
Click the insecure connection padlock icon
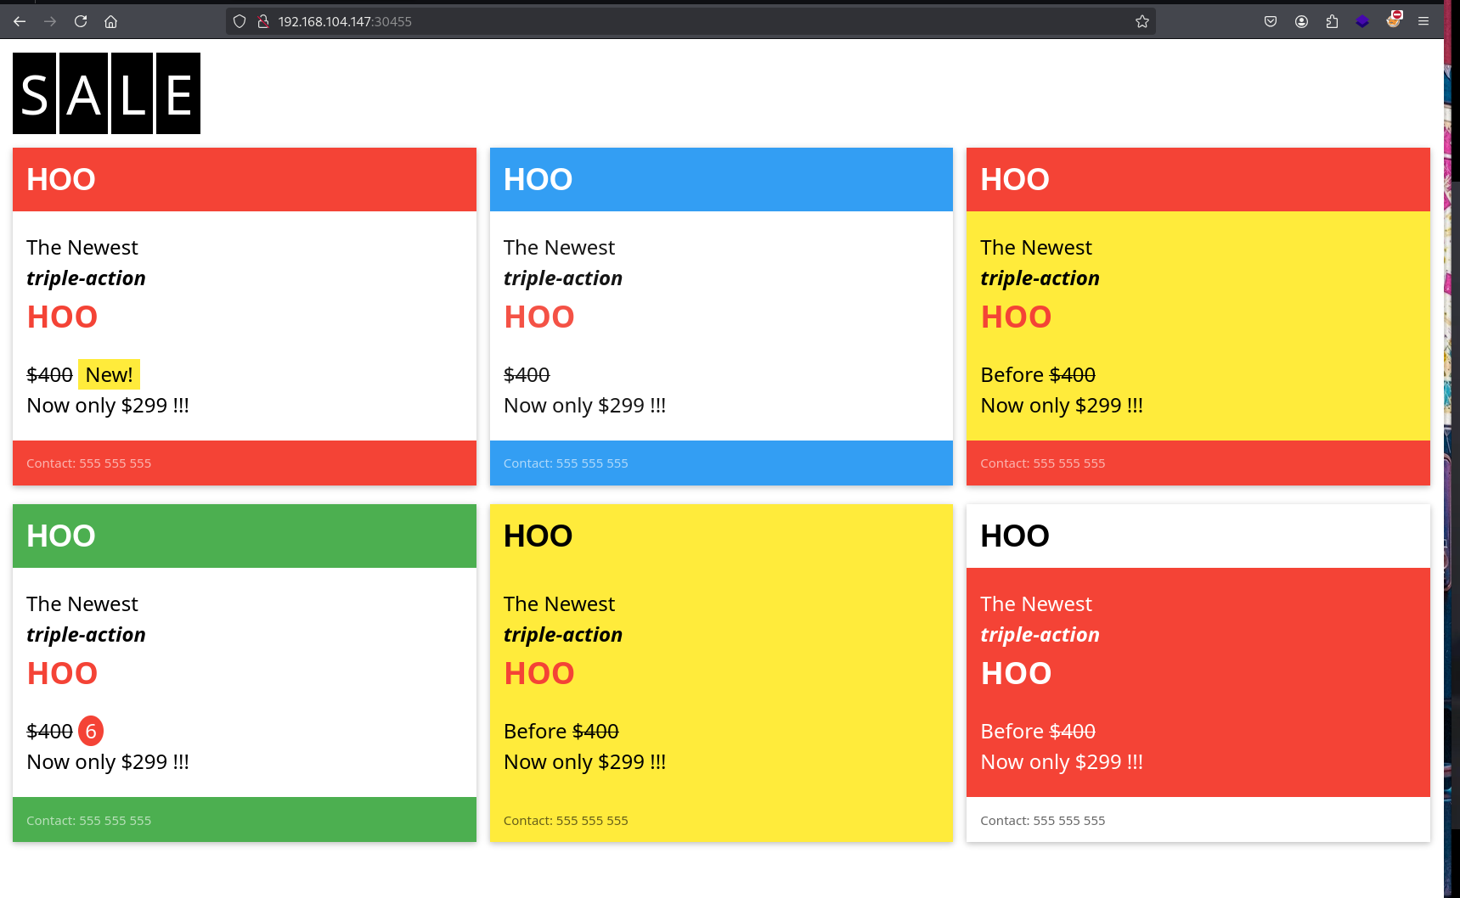point(263,21)
